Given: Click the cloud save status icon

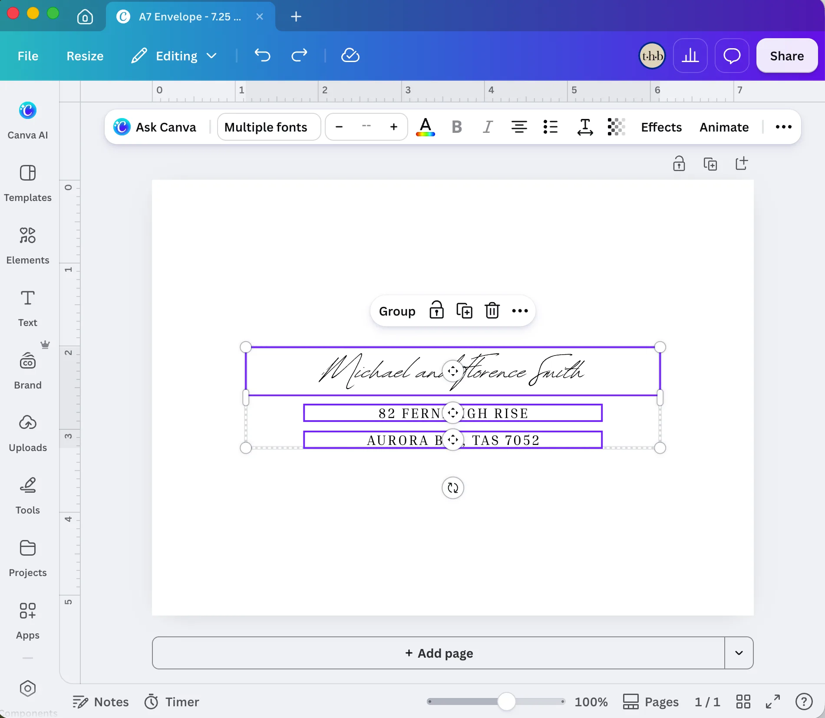Looking at the screenshot, I should click(350, 56).
